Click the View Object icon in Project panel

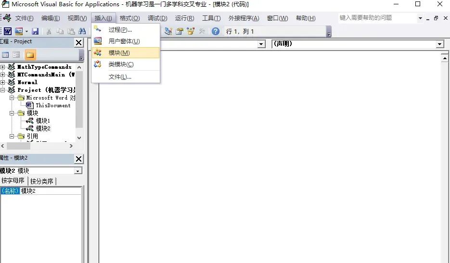(16, 54)
